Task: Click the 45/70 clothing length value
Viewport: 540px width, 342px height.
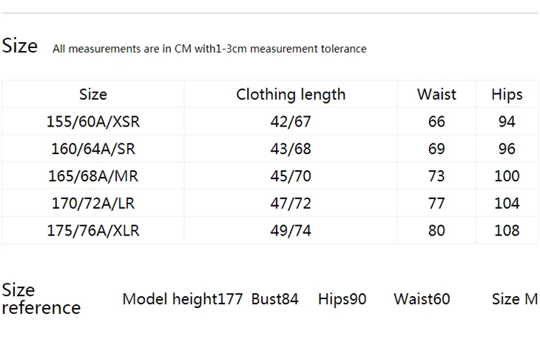Action: 291,176
